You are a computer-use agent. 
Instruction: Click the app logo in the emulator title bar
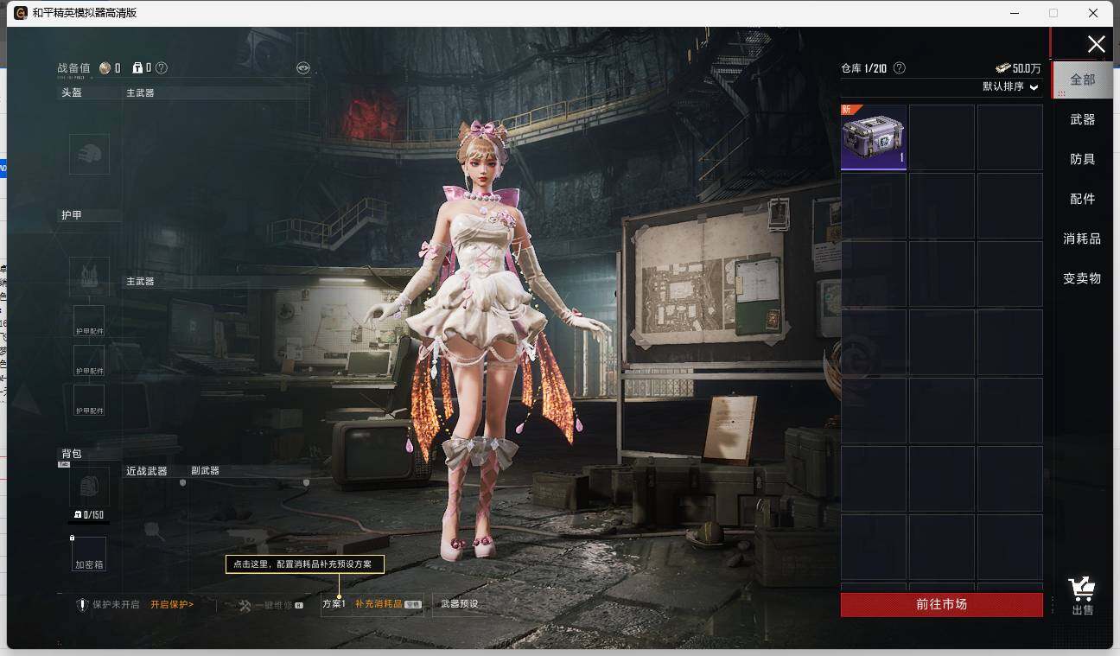[21, 13]
